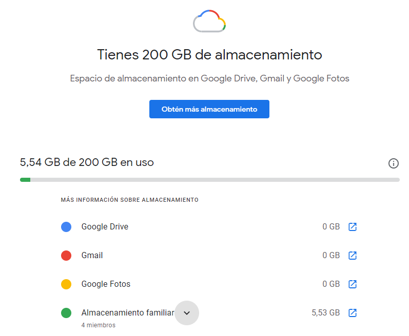Select the Google Drive storage row label
The height and width of the screenshot is (336, 409).
click(x=105, y=227)
